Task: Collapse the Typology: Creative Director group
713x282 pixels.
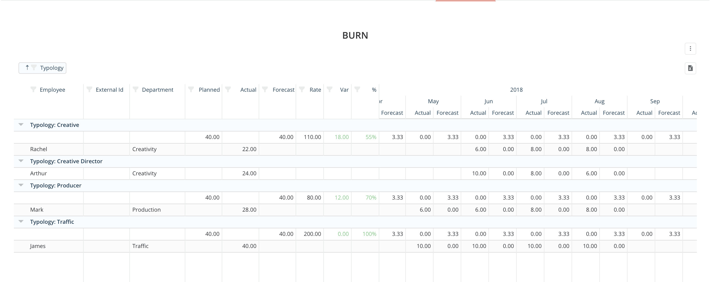Action: [21, 161]
